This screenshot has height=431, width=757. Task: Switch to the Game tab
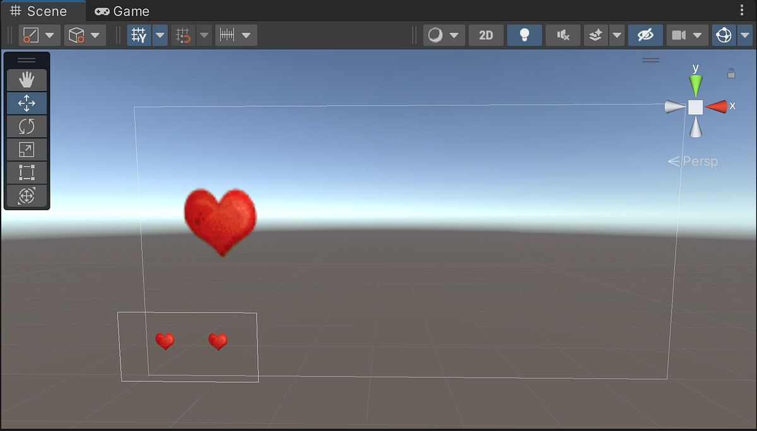click(x=121, y=10)
